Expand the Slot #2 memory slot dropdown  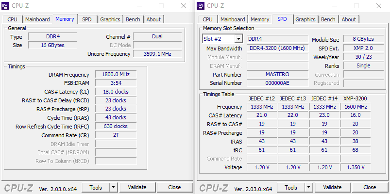[238, 39]
